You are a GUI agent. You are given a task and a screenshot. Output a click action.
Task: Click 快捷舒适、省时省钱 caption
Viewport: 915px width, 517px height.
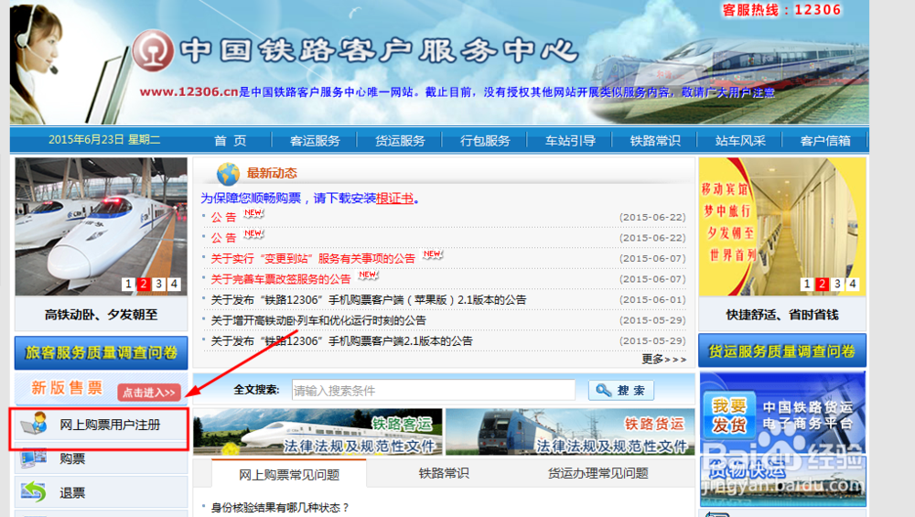pos(782,315)
